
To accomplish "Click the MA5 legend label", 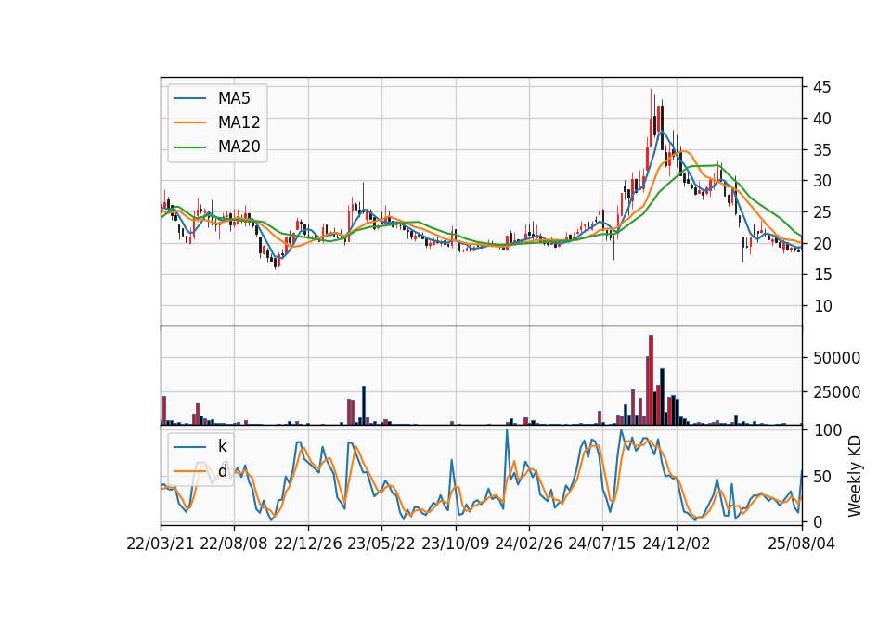I will [234, 98].
